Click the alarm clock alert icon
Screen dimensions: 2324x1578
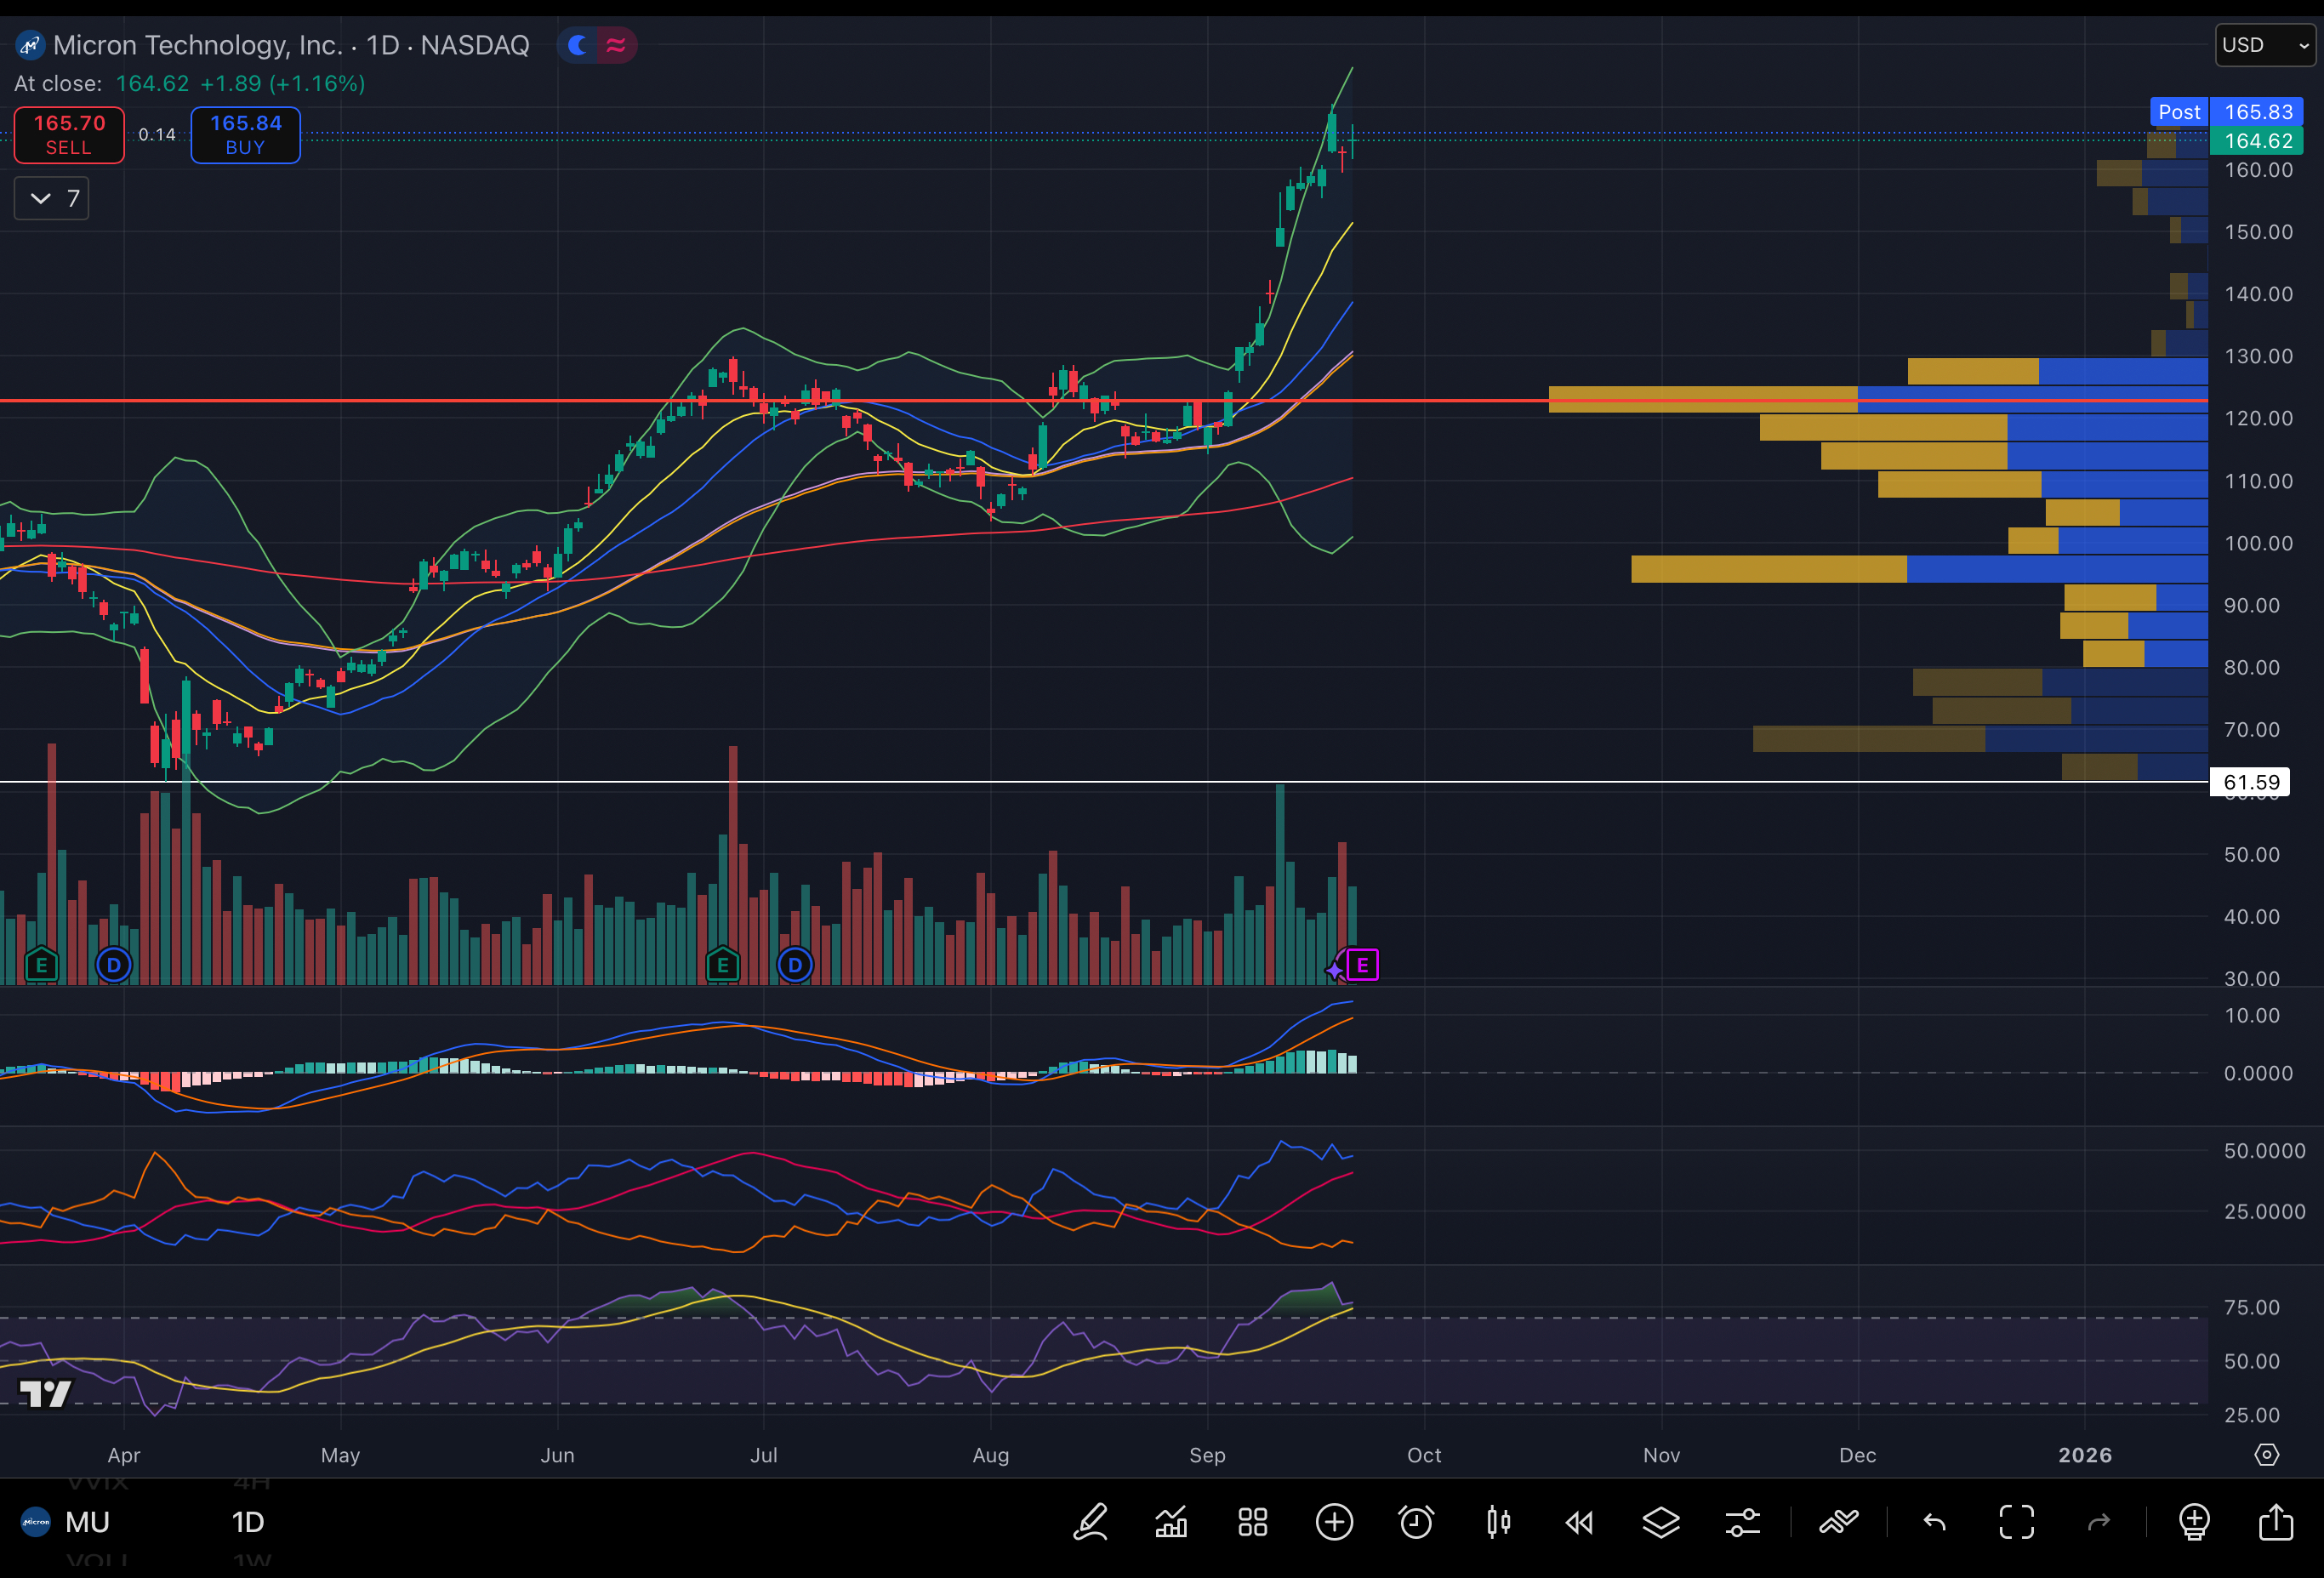coord(1416,1522)
